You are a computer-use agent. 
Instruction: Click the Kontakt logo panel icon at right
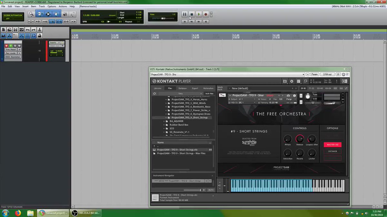(344, 81)
